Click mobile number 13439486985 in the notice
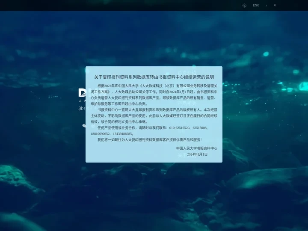Image resolution: width=308 pixels, height=231 pixels. (122, 134)
